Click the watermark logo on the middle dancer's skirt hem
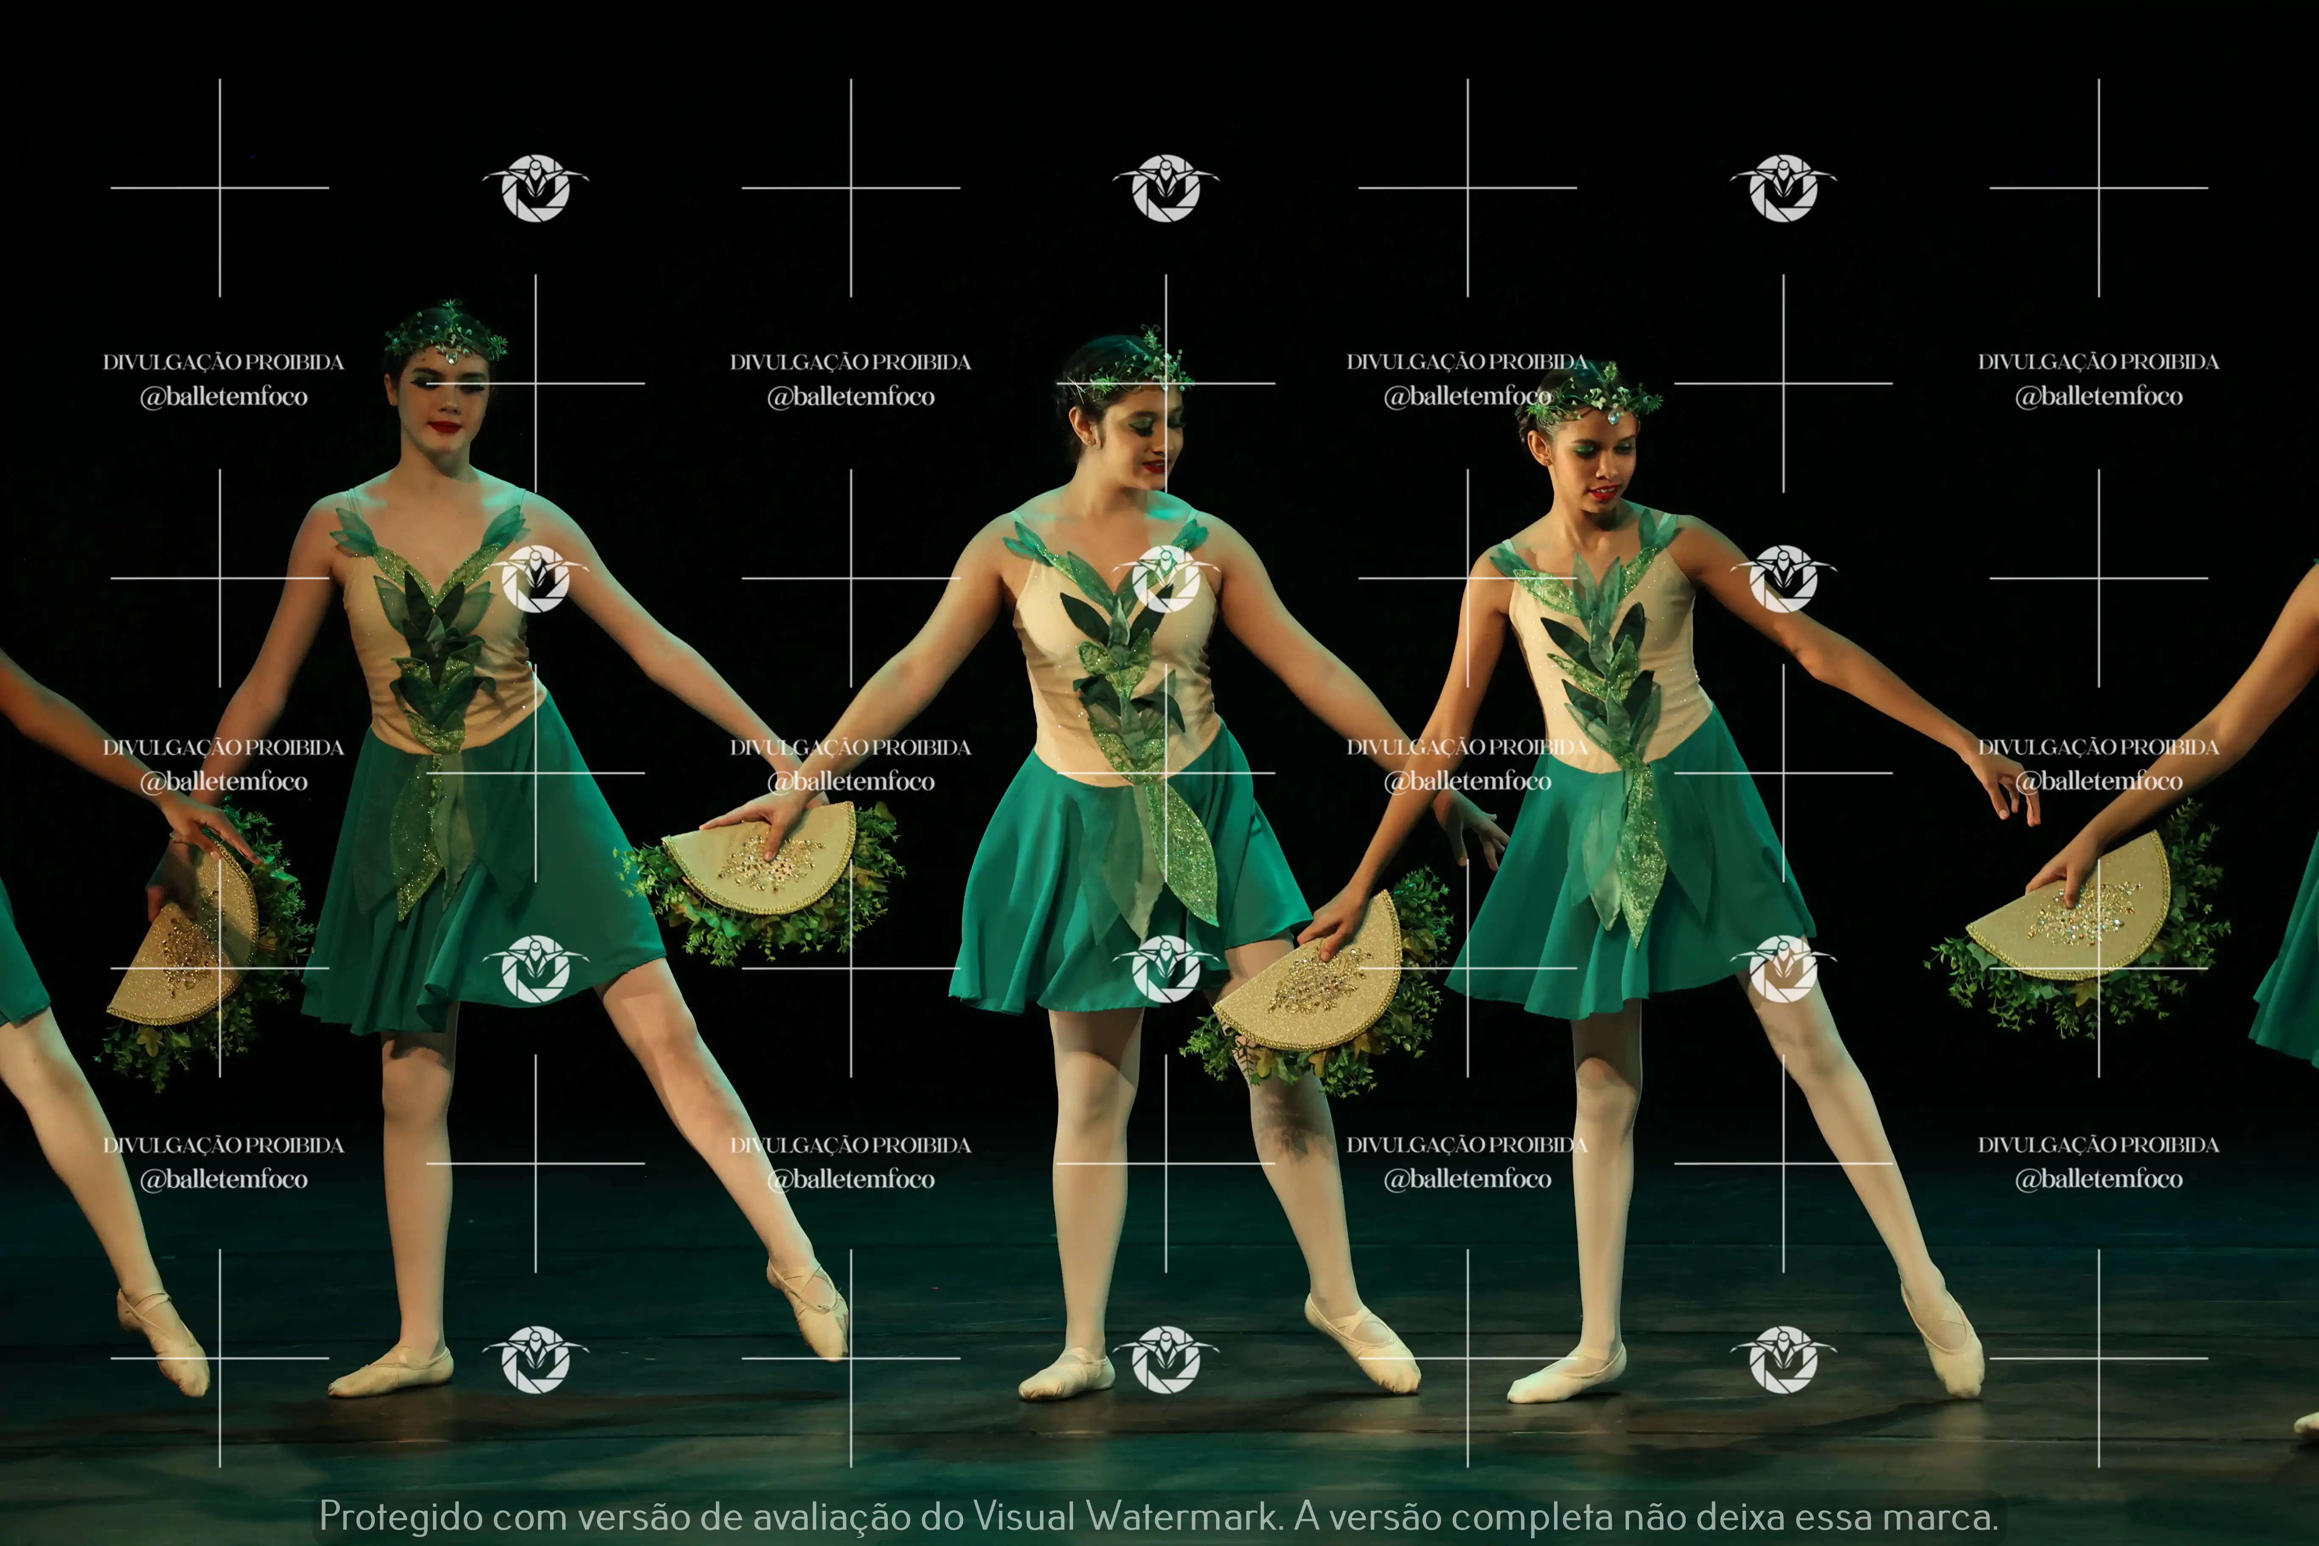2319x1546 pixels. (x=1165, y=969)
